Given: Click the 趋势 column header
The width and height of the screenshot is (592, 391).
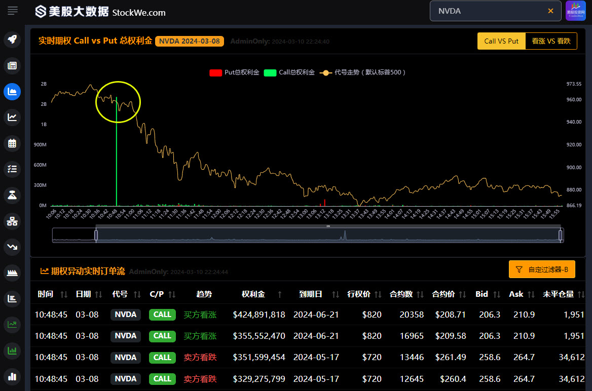Looking at the screenshot, I should [x=204, y=294].
